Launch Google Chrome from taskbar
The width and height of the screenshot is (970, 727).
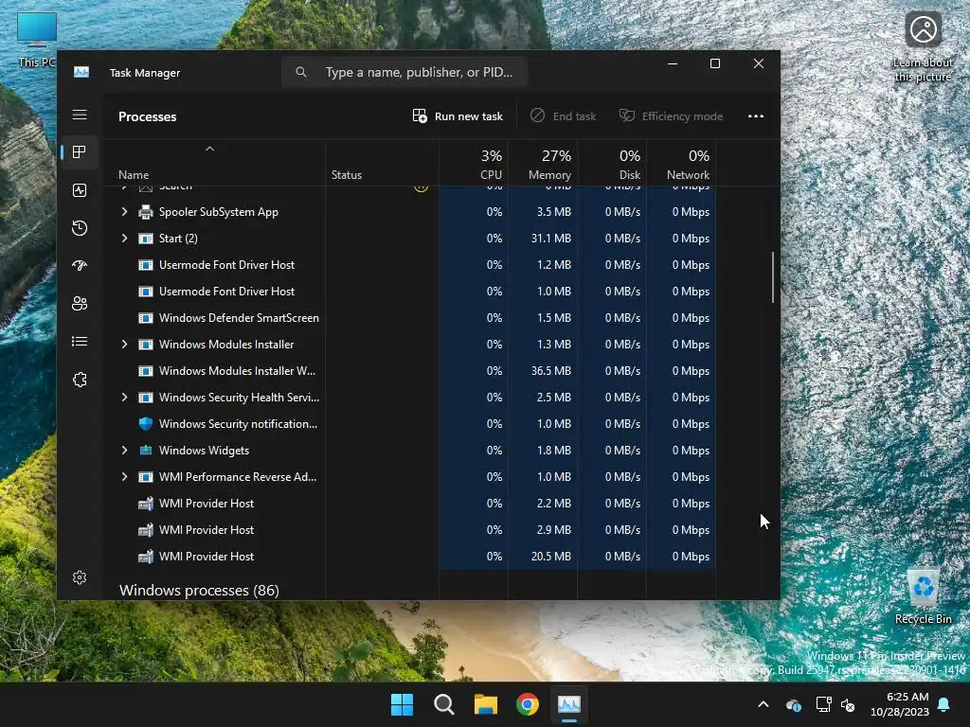click(528, 704)
